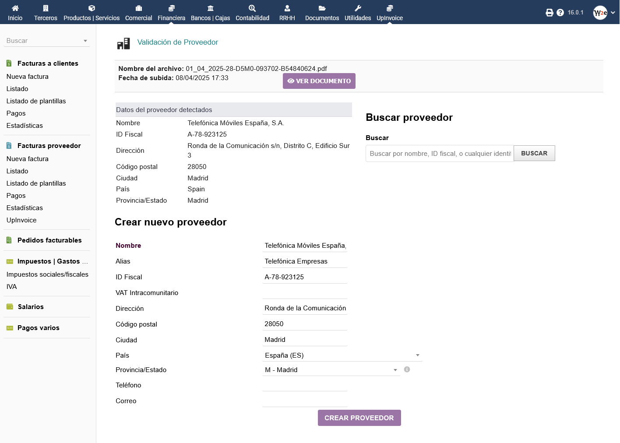
Task: Open the Pedidos facturables heading link
Action: click(49, 240)
